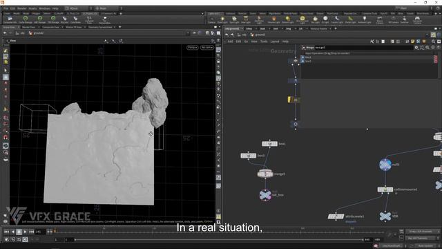Go back in scene view history
Image resolution: width=442 pixels, height=249 pixels.
pyautogui.click(x=5, y=33)
